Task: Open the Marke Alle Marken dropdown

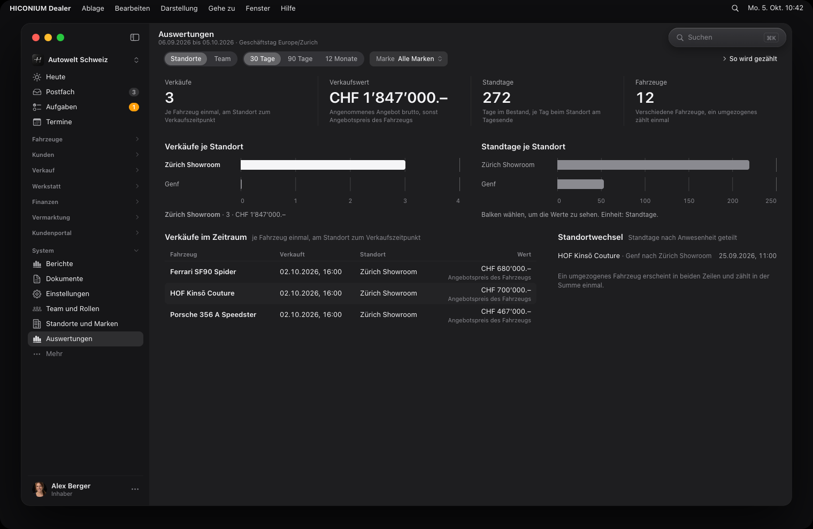Action: 409,59
